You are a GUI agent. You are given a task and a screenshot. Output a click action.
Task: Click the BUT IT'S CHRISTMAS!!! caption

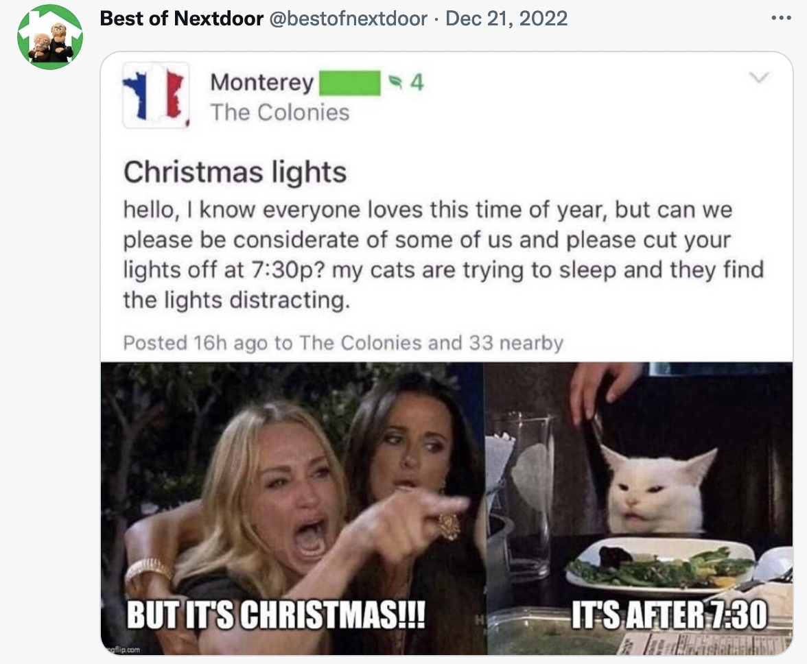pyautogui.click(x=276, y=616)
